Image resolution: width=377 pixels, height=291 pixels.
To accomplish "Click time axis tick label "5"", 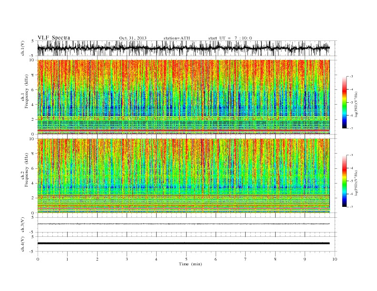I will [x=186, y=259].
